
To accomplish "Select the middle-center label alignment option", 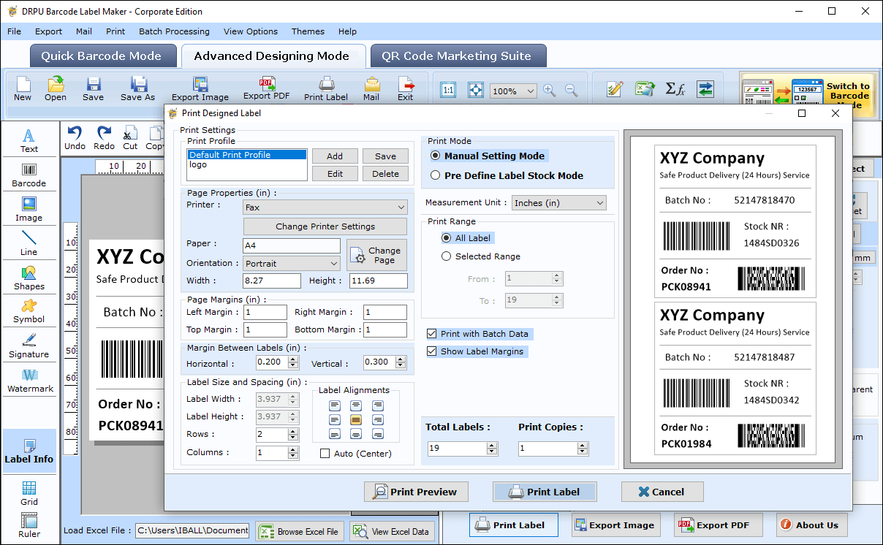I will tap(356, 420).
